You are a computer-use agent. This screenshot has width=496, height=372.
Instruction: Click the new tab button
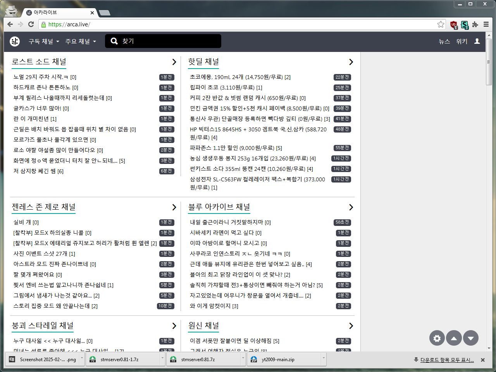(104, 13)
